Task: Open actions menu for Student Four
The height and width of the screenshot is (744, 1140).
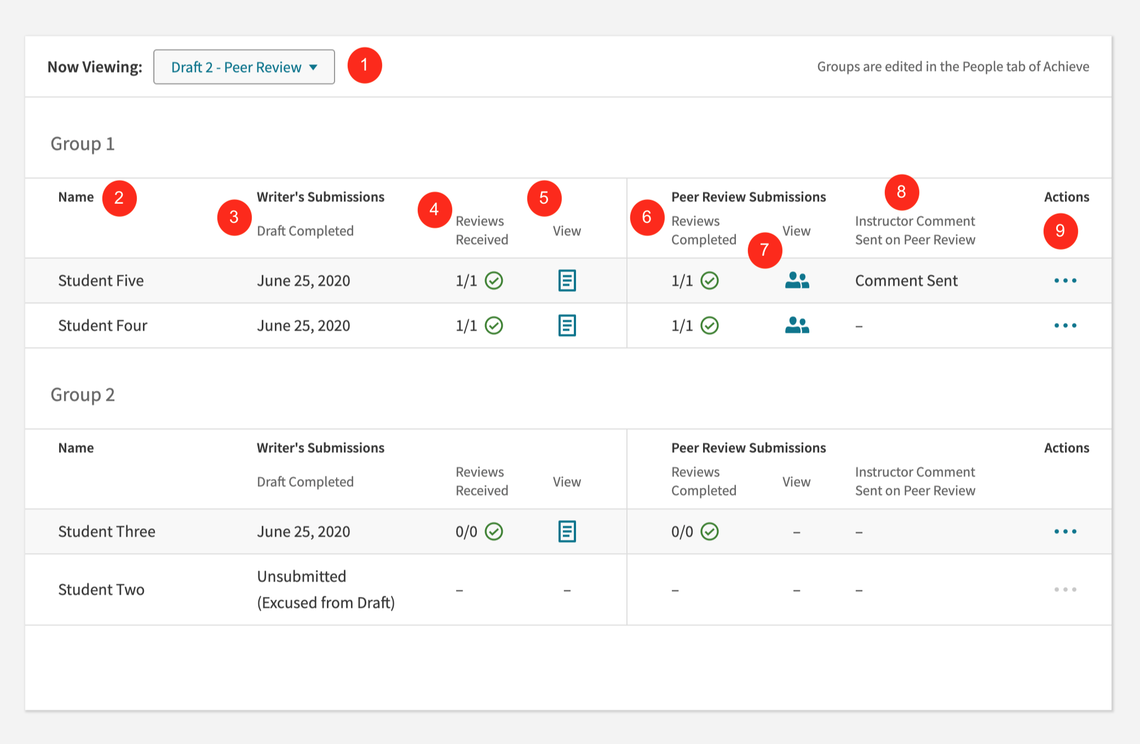Action: click(1065, 325)
